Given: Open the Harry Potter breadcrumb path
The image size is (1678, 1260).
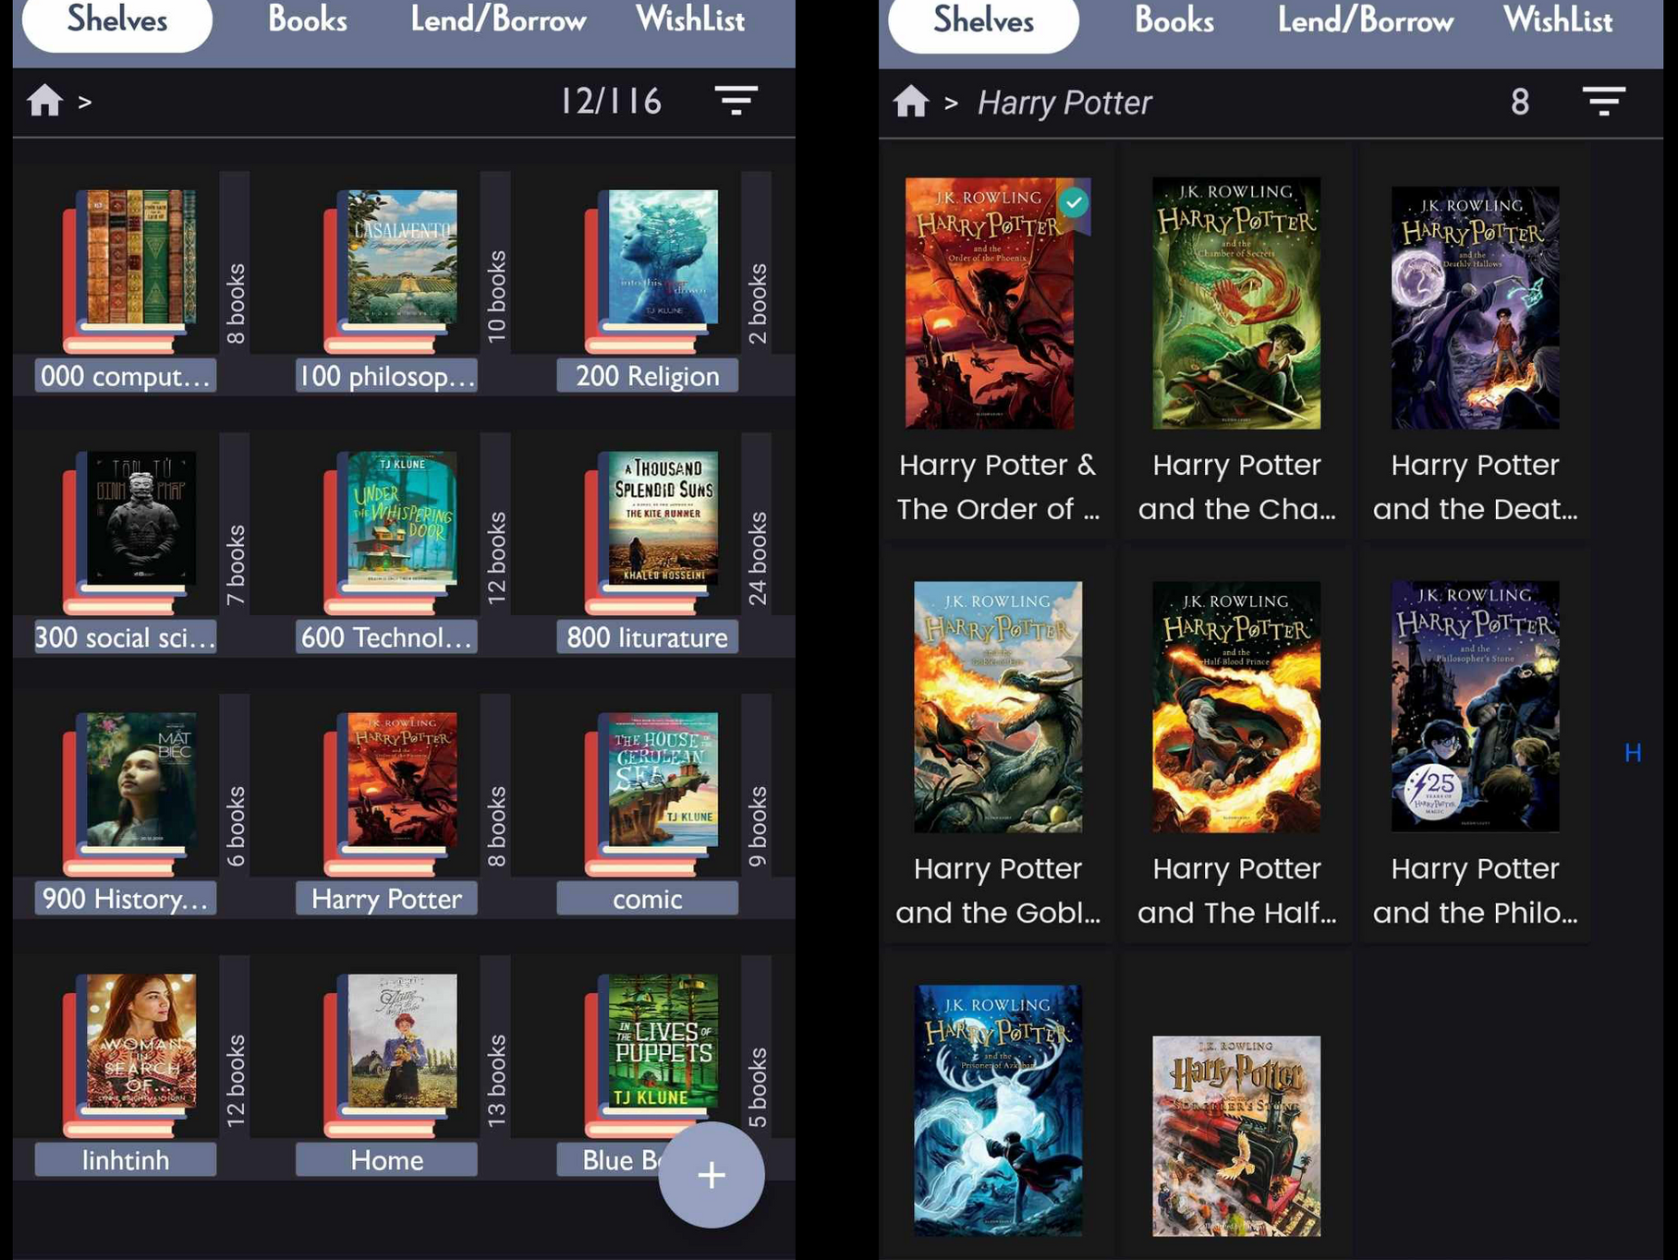Looking at the screenshot, I should 1063,102.
